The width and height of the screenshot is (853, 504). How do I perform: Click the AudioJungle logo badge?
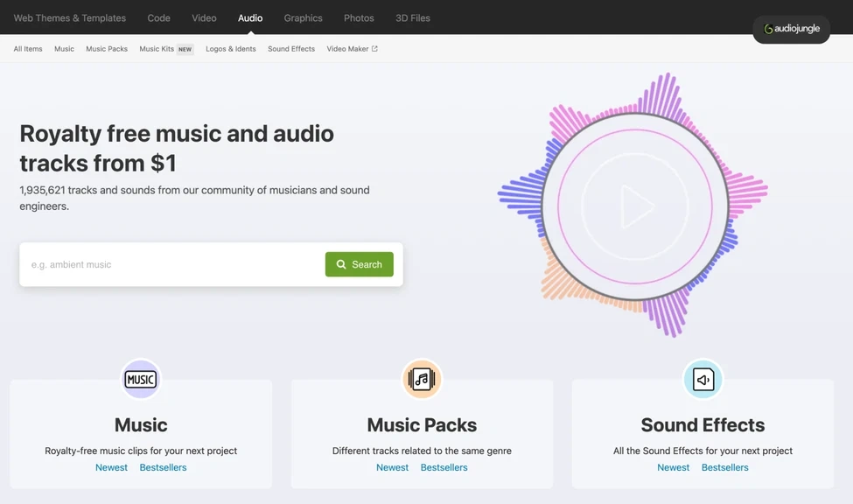[x=791, y=29]
